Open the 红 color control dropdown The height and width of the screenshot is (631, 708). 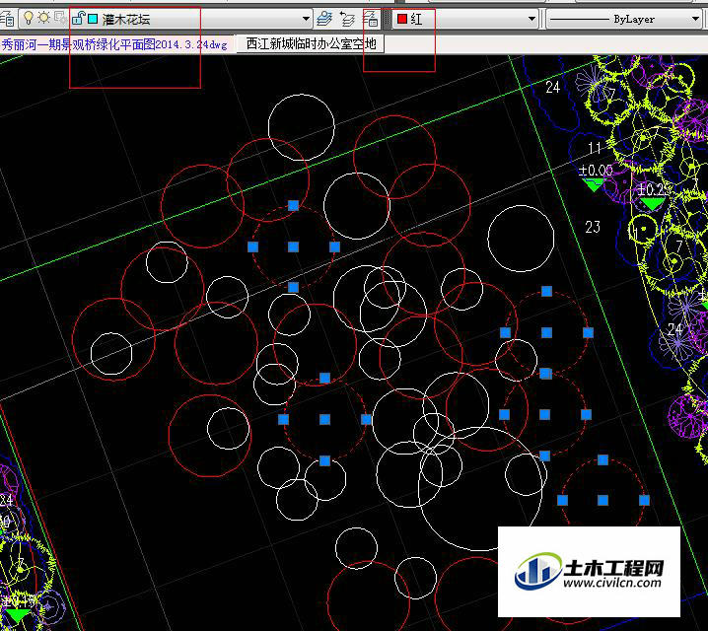pos(465,19)
